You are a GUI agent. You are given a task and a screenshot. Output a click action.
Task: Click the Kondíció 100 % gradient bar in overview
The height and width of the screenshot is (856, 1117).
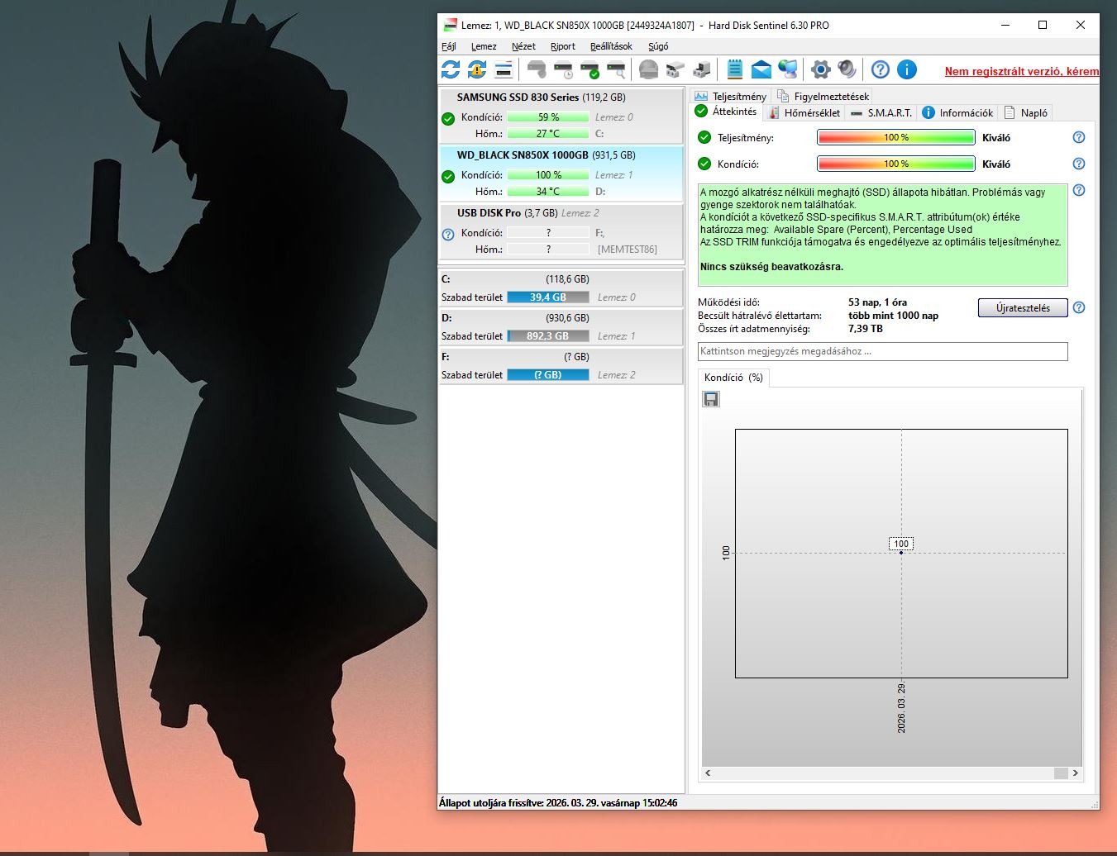[x=896, y=164]
